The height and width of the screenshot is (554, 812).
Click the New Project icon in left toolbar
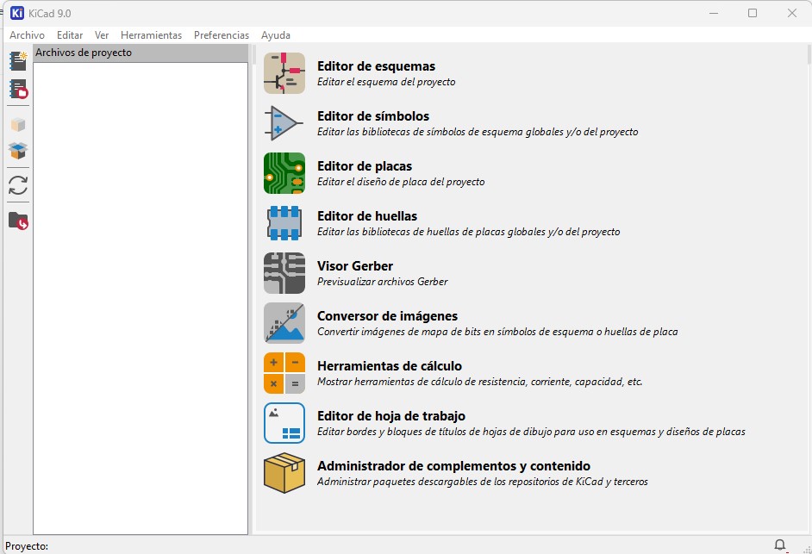click(x=18, y=61)
